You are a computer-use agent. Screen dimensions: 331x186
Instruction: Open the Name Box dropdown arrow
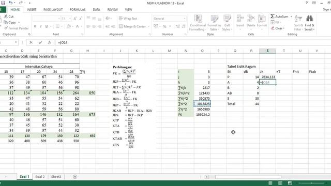[x=16, y=42]
